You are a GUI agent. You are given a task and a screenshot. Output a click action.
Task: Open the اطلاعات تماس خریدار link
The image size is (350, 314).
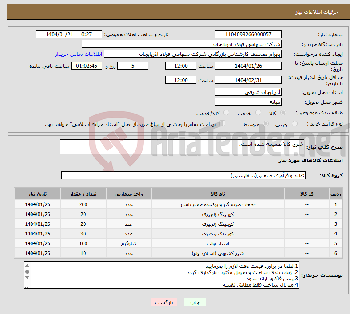(x=79, y=54)
